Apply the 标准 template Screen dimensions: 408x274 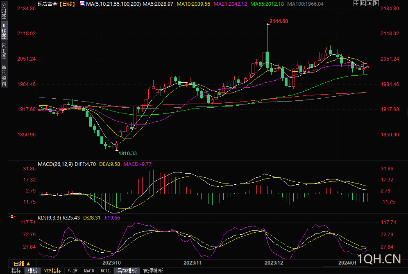pyautogui.click(x=73, y=271)
